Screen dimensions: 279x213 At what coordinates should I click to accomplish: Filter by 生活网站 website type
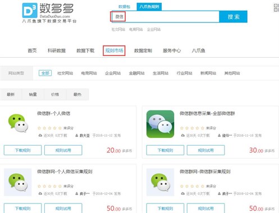161,73
